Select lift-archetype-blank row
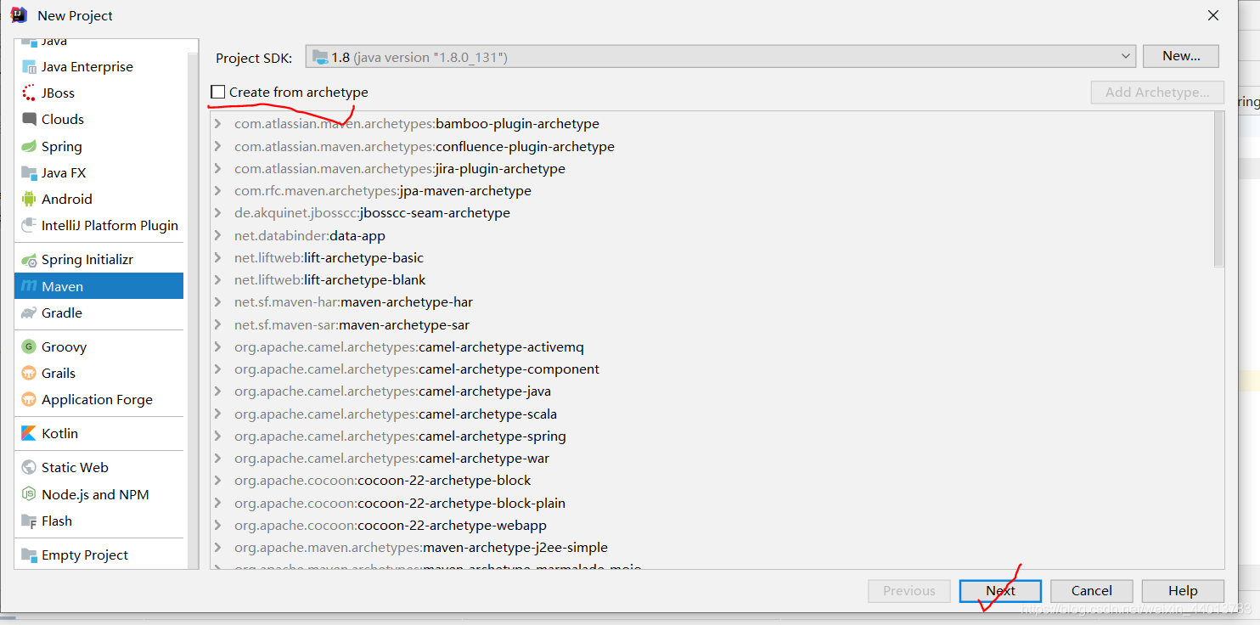Screen dimensions: 1260x625 pyautogui.click(x=712, y=280)
